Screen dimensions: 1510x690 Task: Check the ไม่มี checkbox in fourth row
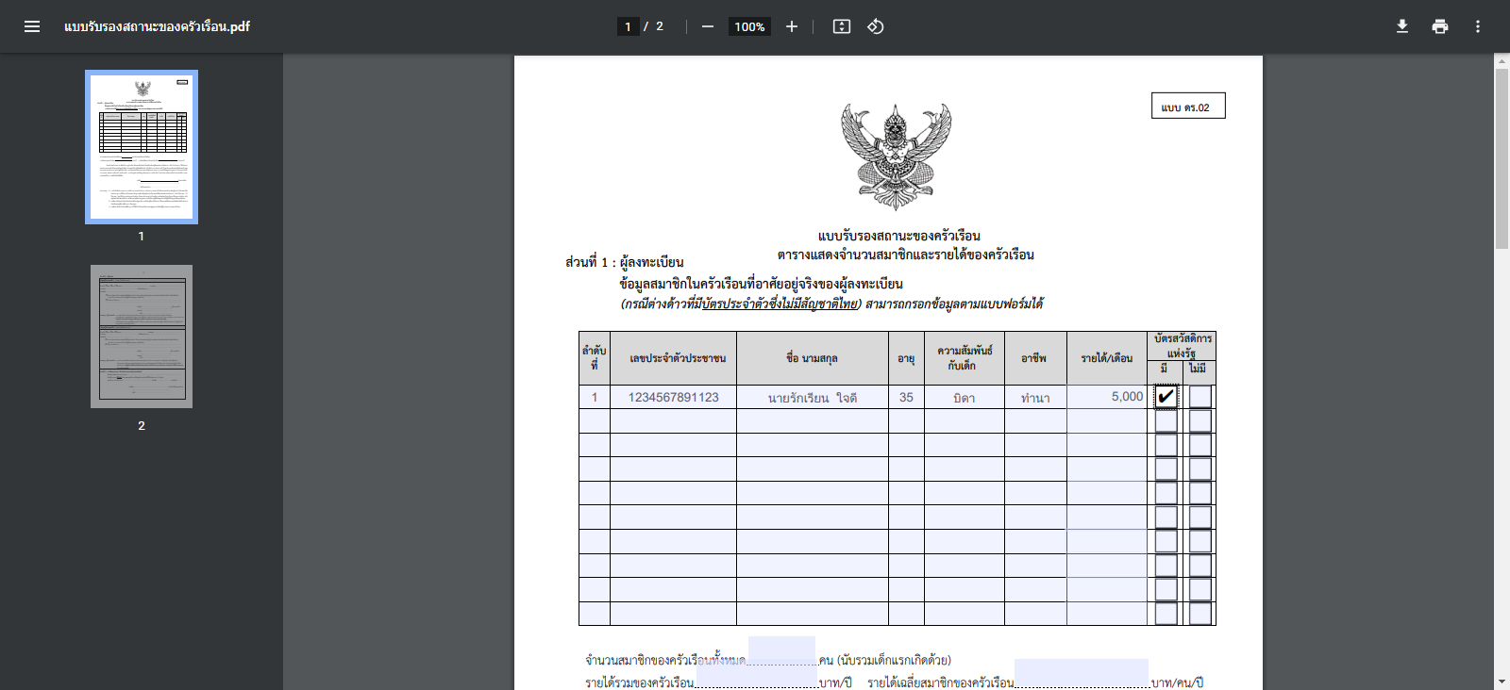point(1200,468)
